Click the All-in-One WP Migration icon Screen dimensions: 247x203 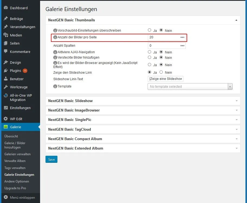click(6, 96)
